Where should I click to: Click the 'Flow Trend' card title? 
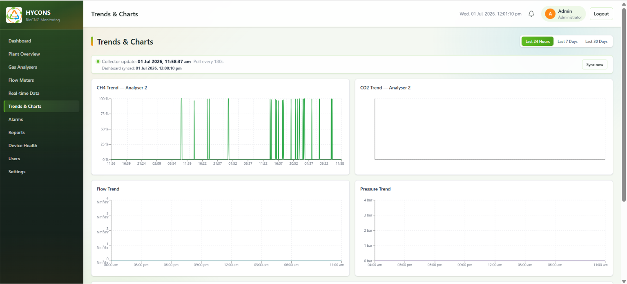point(108,189)
